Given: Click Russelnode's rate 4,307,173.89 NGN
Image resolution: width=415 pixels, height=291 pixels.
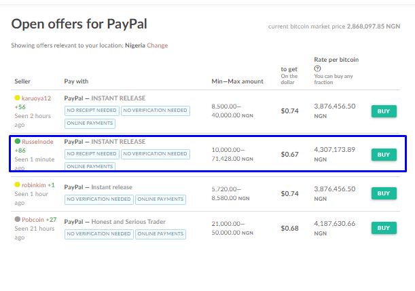Looking at the screenshot, I should coord(335,154).
